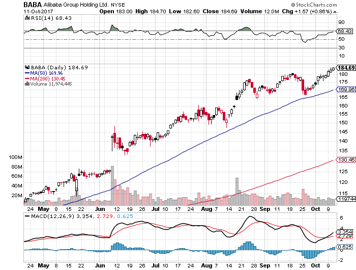Click the Volume 11,974,445 legend text
The width and height of the screenshot is (356, 270).
51,84
